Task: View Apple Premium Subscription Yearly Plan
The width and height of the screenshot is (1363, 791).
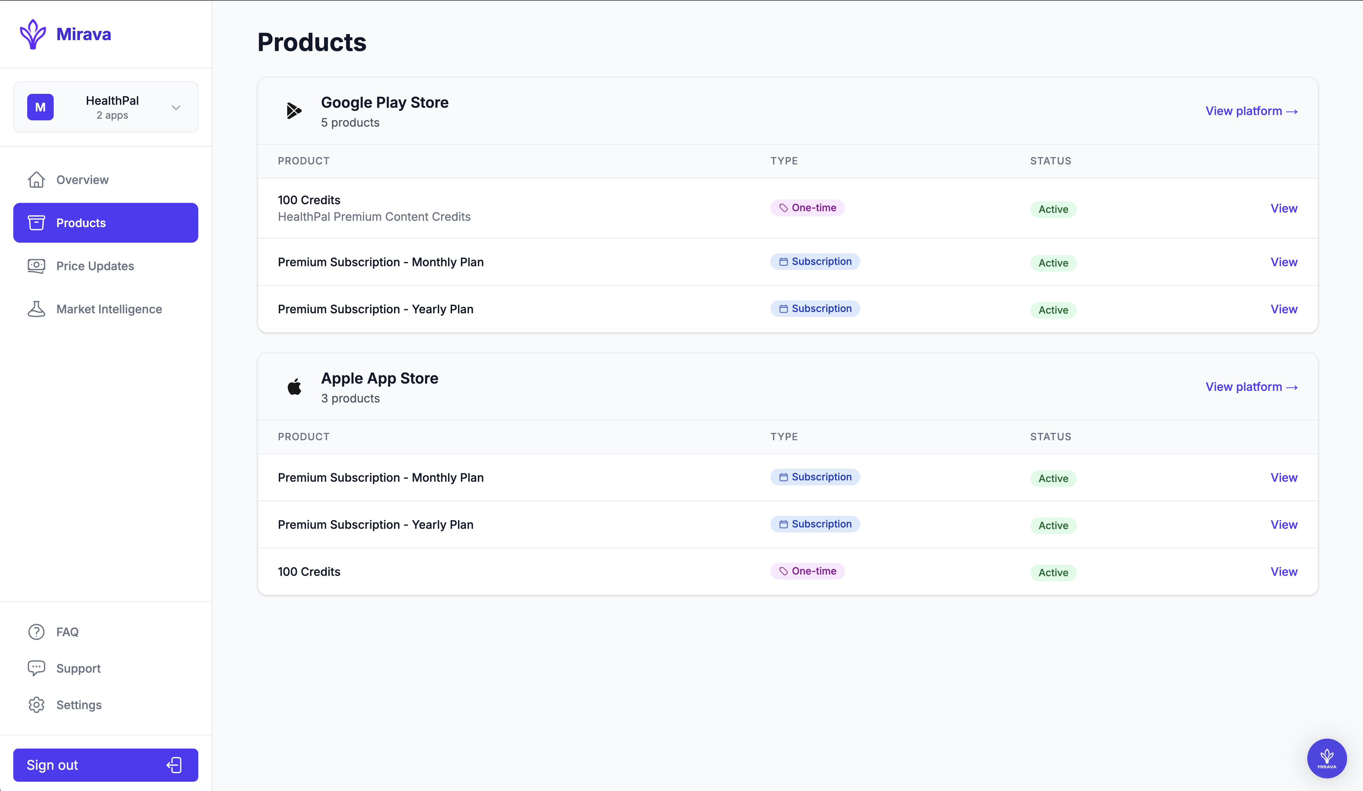Action: point(1283,524)
